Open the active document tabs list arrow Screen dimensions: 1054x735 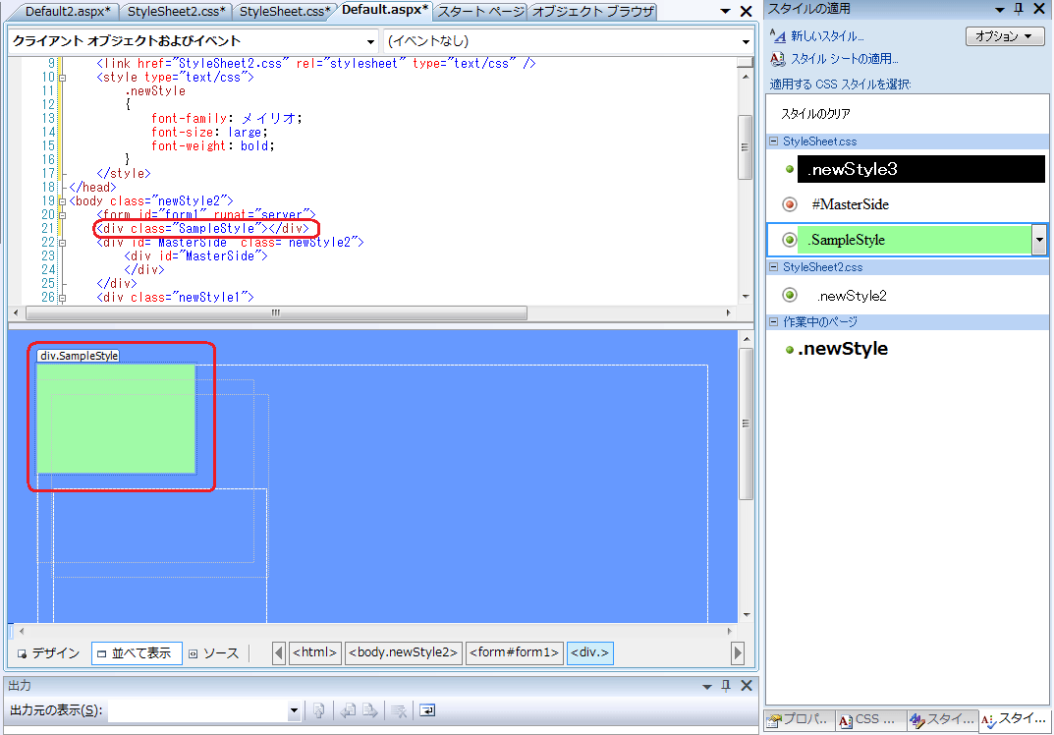[x=725, y=12]
